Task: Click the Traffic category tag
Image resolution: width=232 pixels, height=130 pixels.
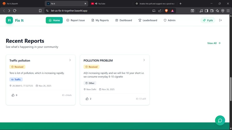Action: pos(16,79)
